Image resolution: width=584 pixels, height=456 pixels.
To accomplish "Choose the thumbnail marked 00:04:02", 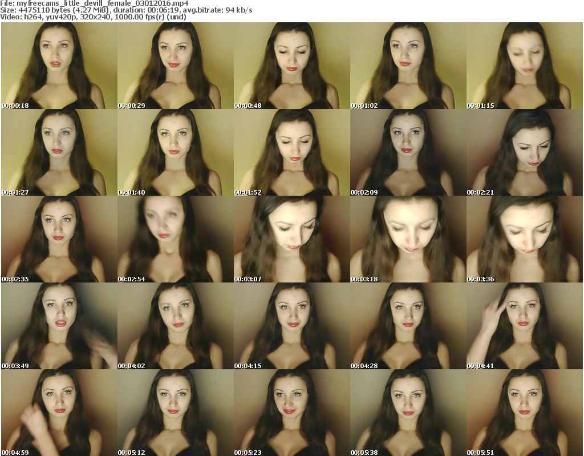I will [176, 326].
